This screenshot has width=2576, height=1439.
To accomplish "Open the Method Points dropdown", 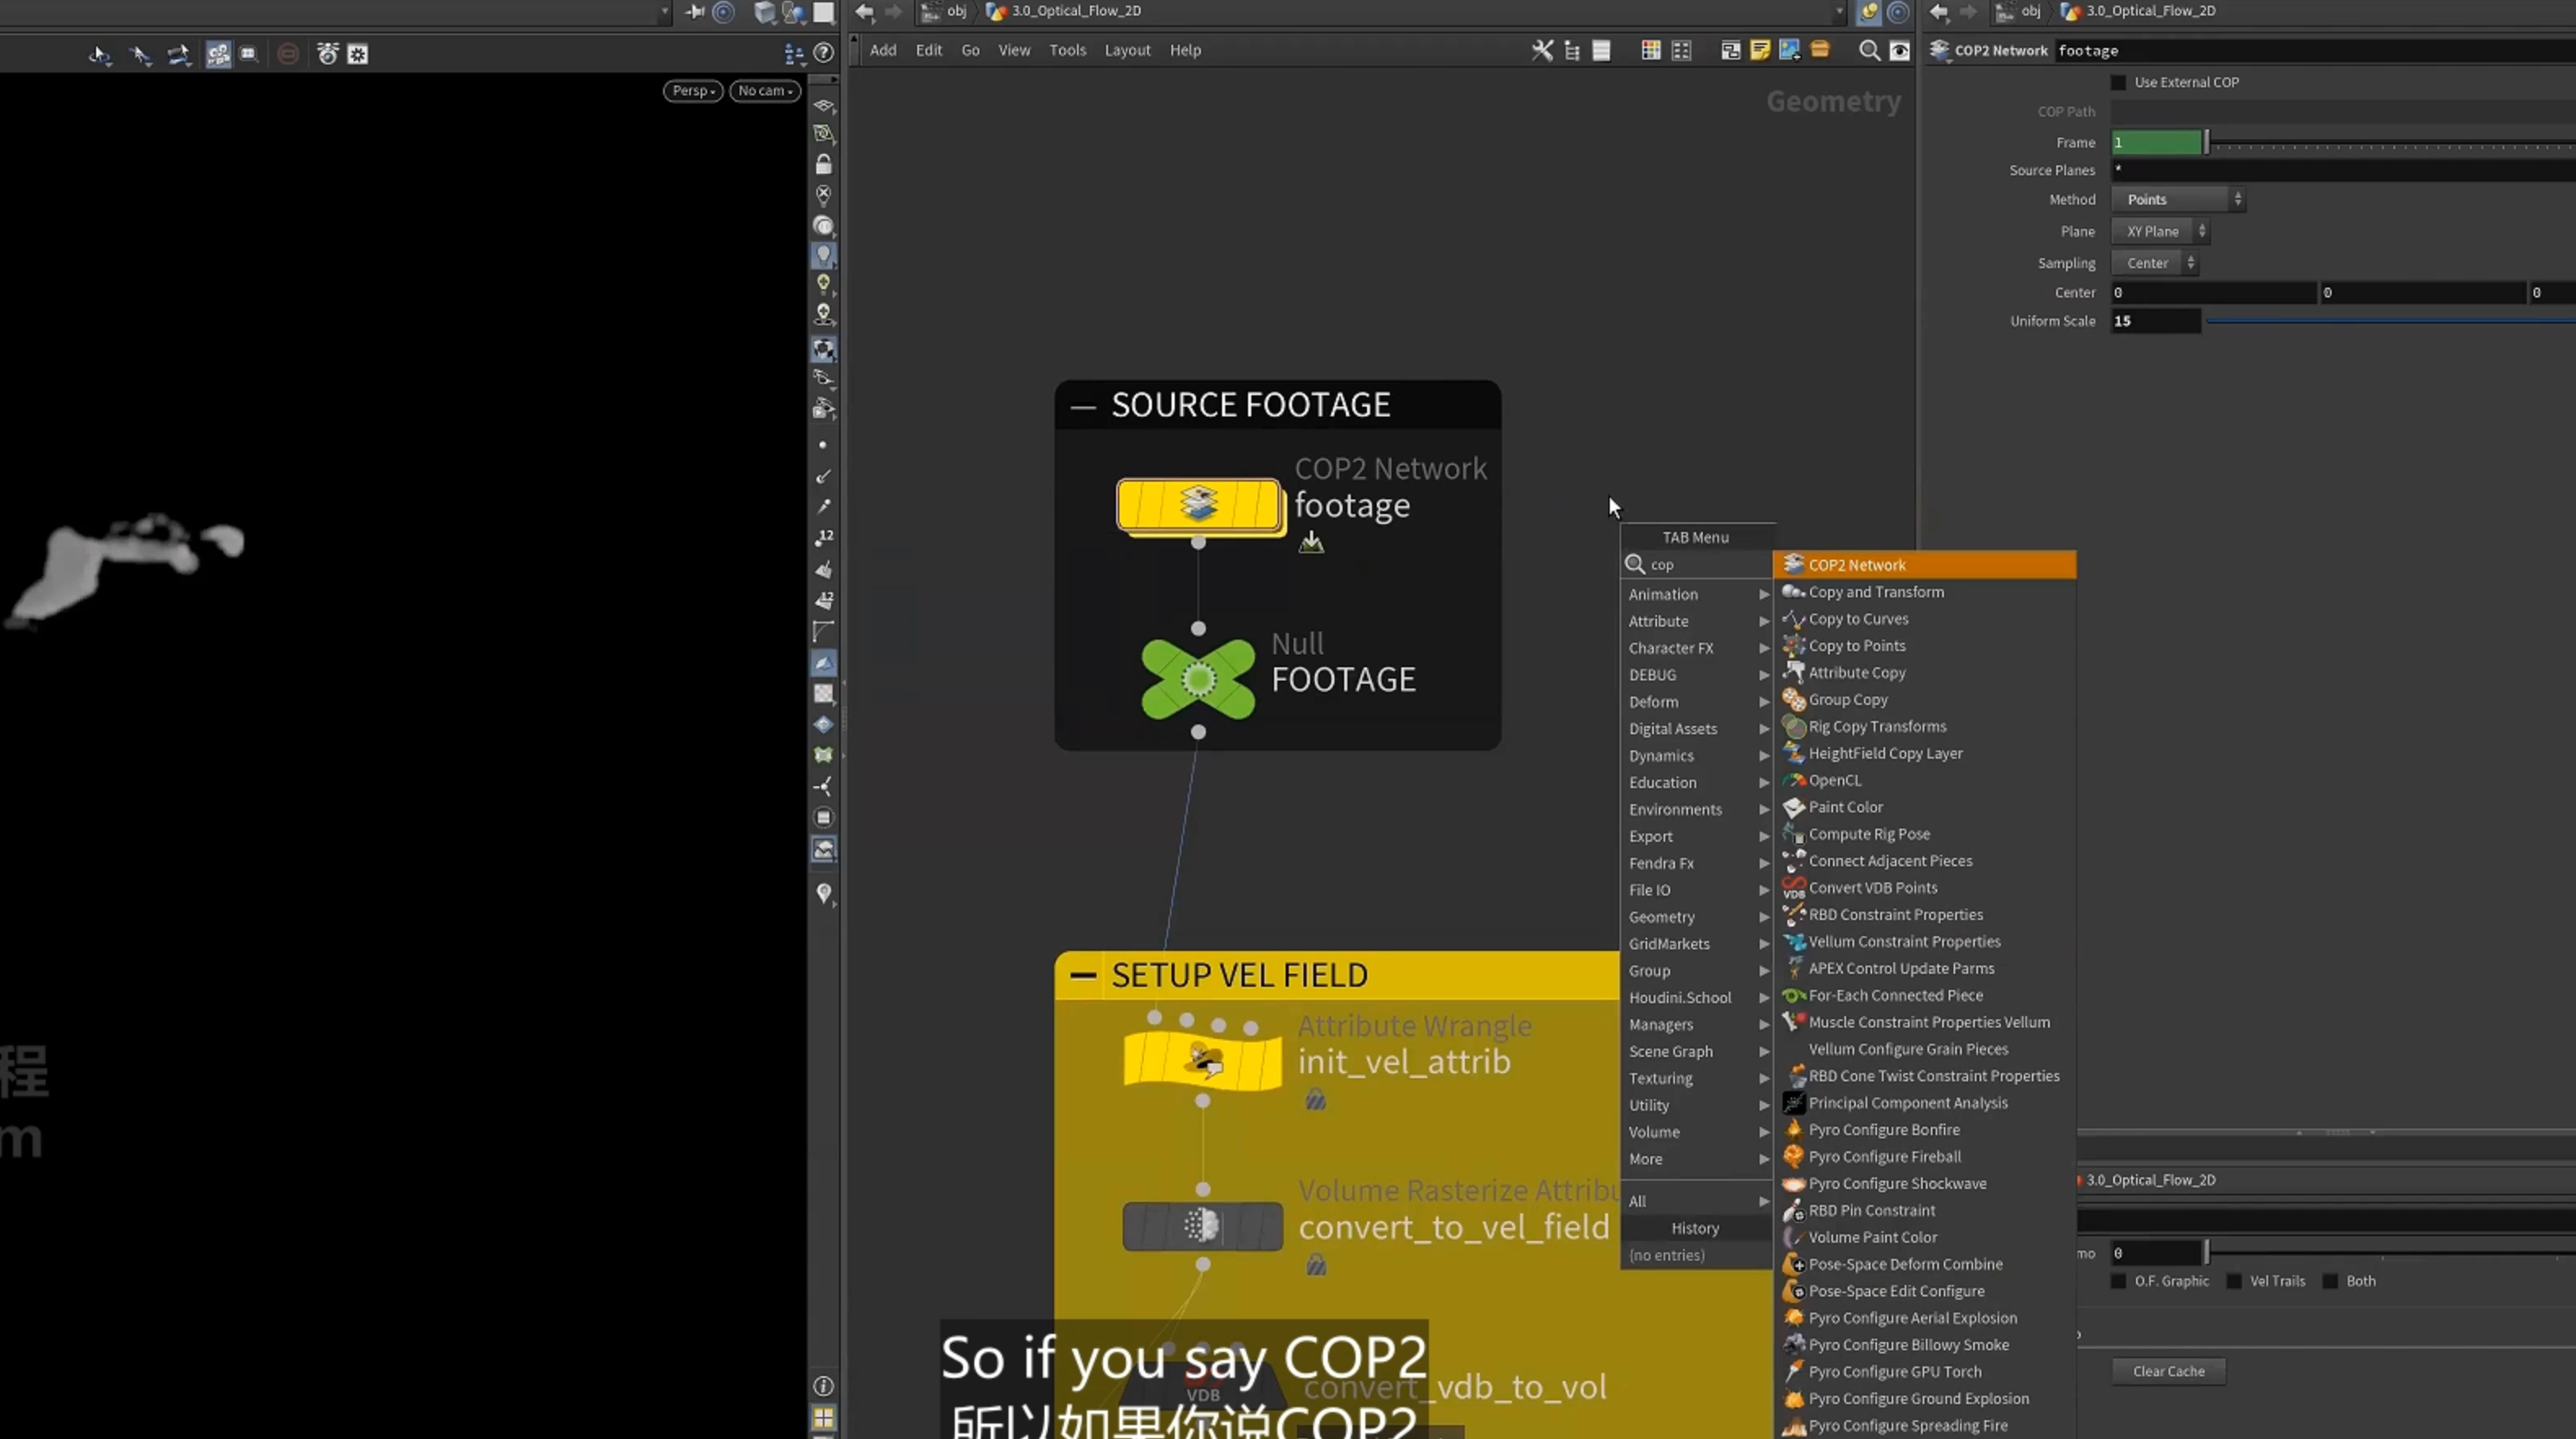I will point(2178,200).
